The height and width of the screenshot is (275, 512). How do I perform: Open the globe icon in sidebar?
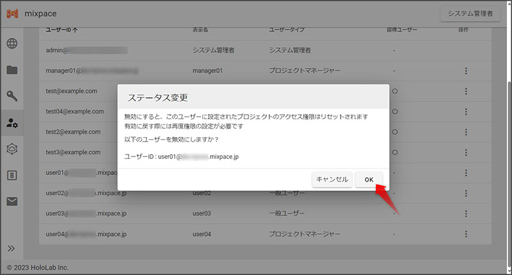[12, 44]
